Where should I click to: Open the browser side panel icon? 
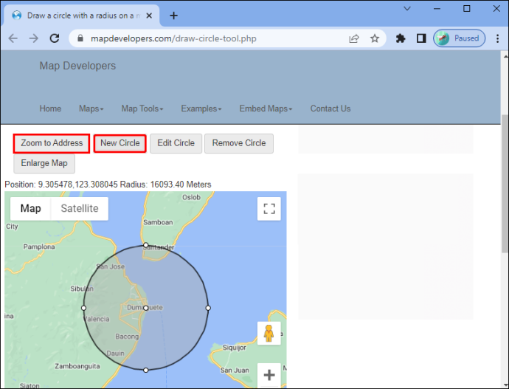click(x=421, y=38)
